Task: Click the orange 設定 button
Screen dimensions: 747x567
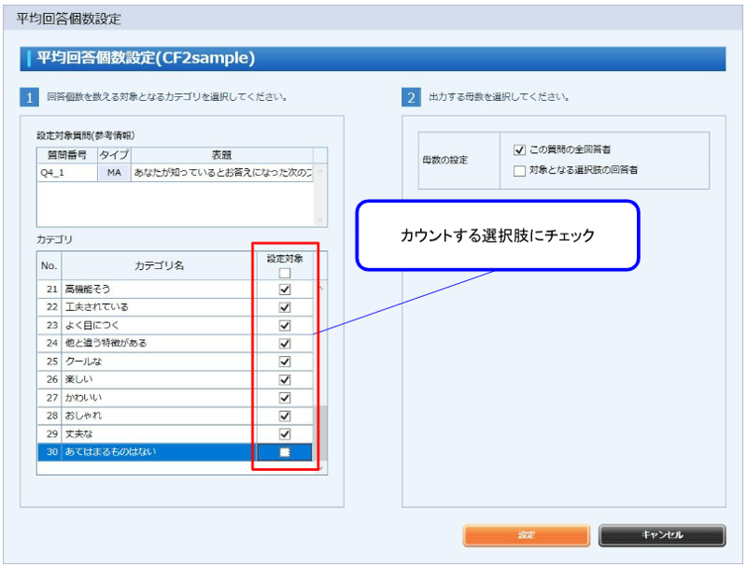Action: (527, 535)
